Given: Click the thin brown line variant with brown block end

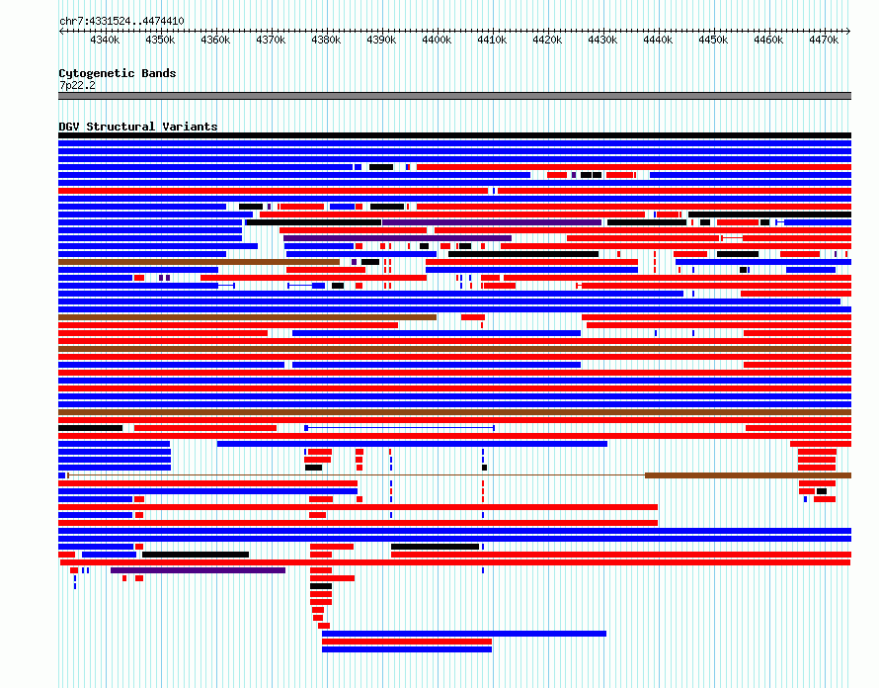Looking at the screenshot, I should tap(459, 475).
